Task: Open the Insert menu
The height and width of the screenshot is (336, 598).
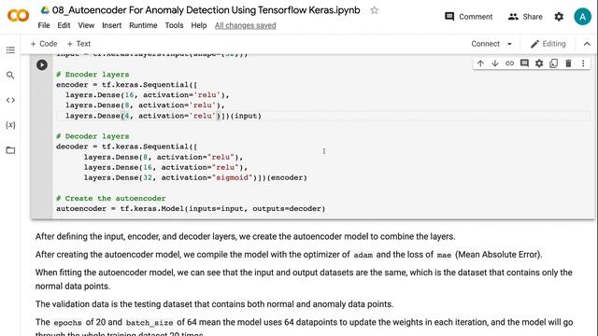Action: pos(112,25)
